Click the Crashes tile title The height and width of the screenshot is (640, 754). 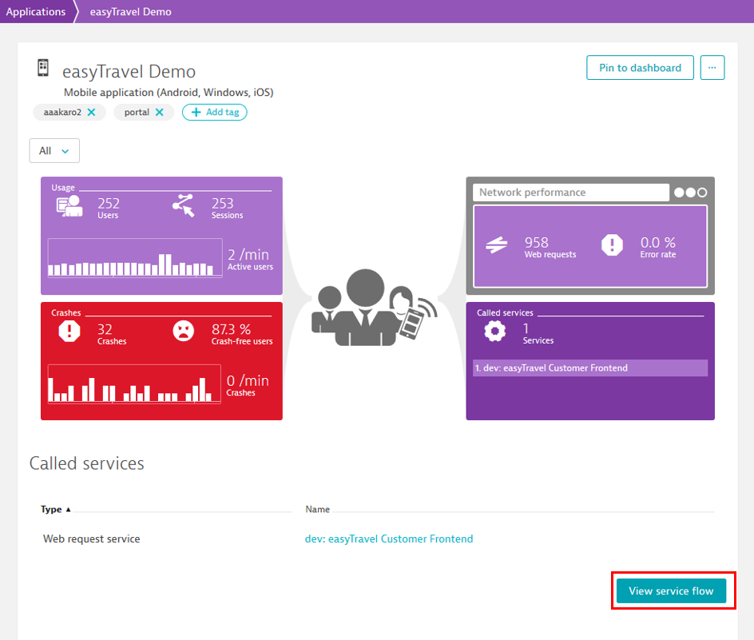[65, 312]
